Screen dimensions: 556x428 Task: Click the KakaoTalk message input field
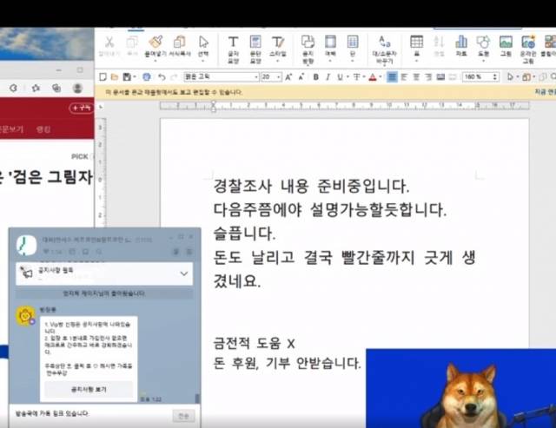point(92,414)
